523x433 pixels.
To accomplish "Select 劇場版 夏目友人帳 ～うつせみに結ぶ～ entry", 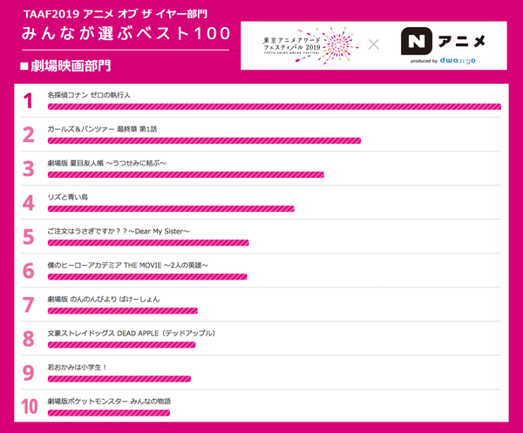I will (106, 163).
